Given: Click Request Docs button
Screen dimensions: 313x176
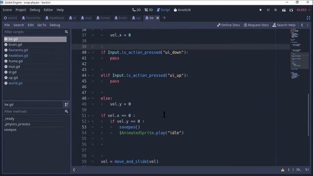Looking at the screenshot, I should [256, 25].
